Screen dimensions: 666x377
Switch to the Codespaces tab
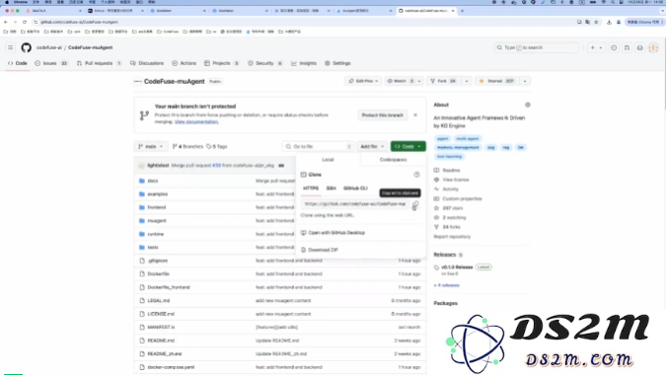coord(393,160)
